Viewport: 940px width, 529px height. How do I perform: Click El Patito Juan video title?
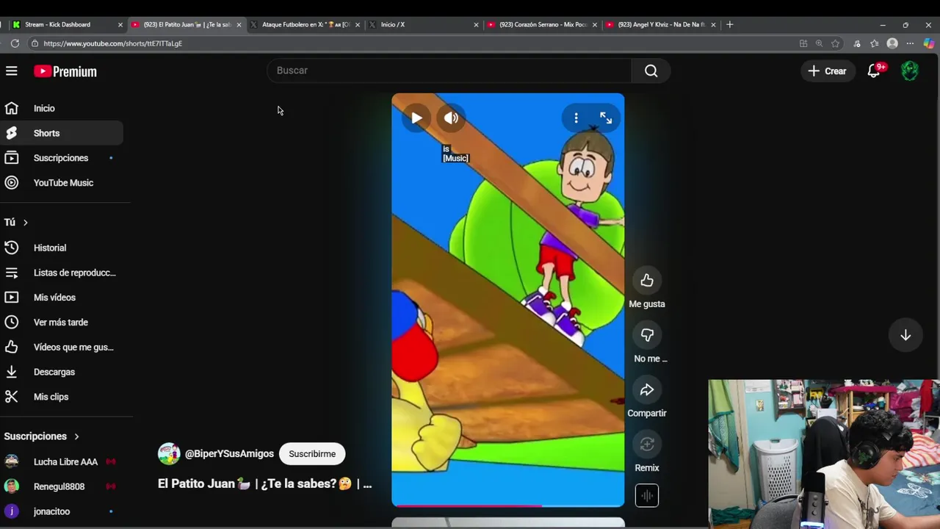[265, 483]
